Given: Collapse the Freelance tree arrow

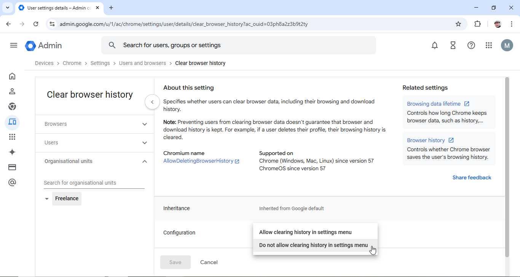Looking at the screenshot, I should (47, 199).
